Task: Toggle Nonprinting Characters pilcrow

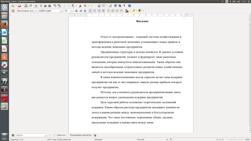Action: click(x=124, y=6)
